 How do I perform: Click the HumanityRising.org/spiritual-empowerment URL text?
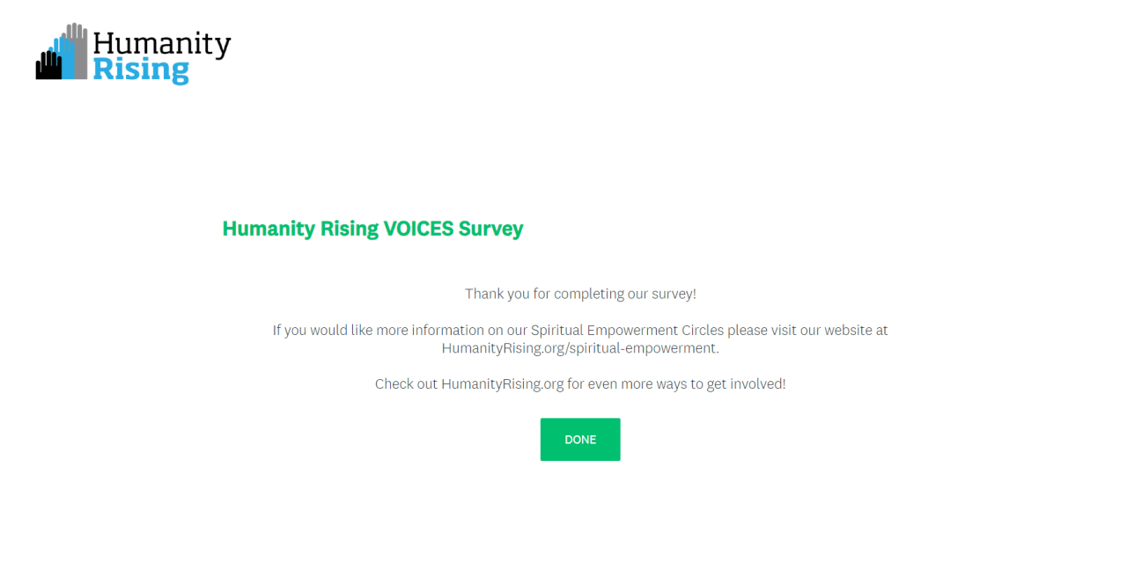point(579,348)
